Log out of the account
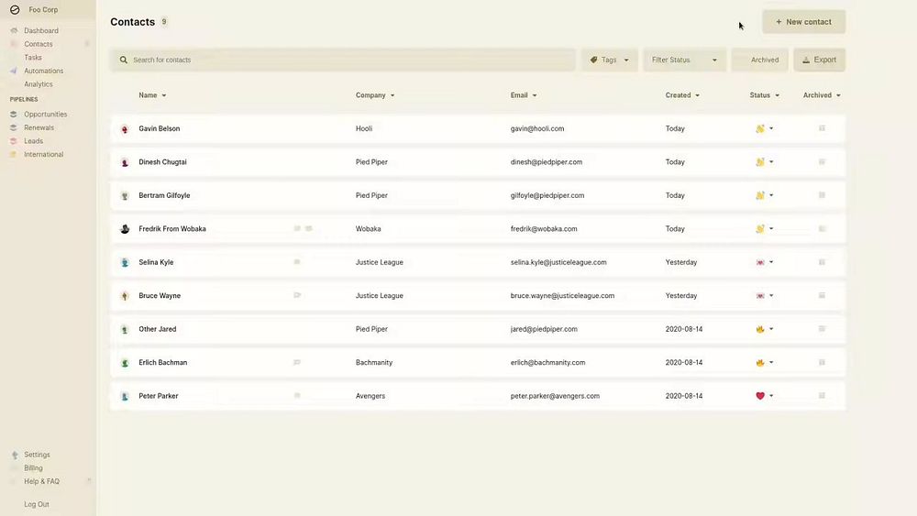 tap(37, 504)
